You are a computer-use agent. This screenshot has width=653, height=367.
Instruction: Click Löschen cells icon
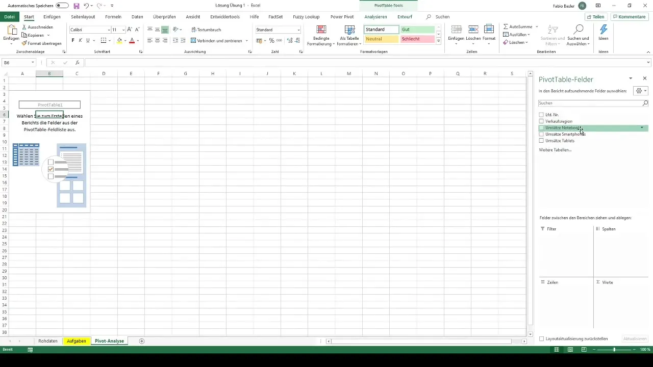(x=473, y=30)
